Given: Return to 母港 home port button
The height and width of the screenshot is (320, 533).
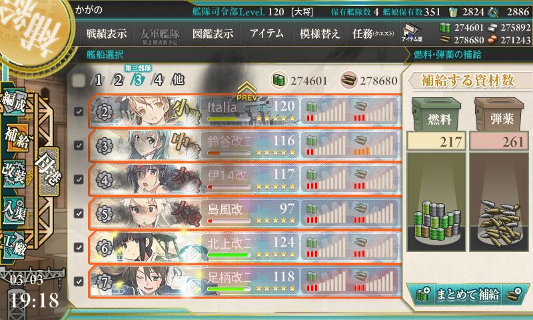Looking at the screenshot, I should pyautogui.click(x=49, y=171).
